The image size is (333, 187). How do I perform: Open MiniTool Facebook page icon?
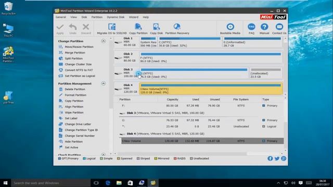[270, 158]
